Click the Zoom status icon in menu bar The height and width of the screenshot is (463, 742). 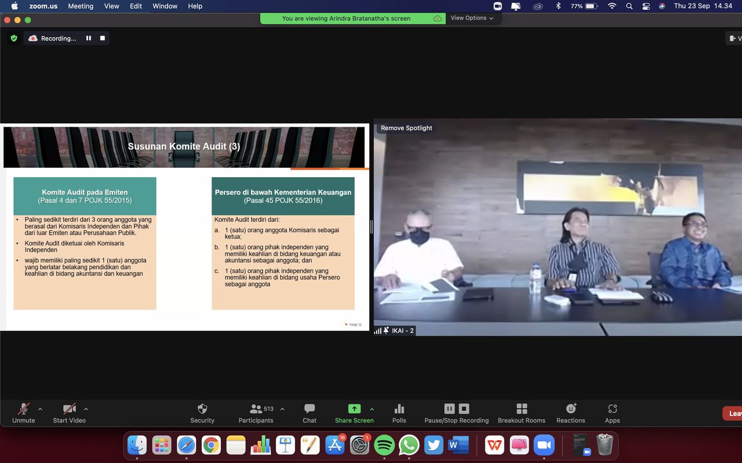click(x=497, y=6)
